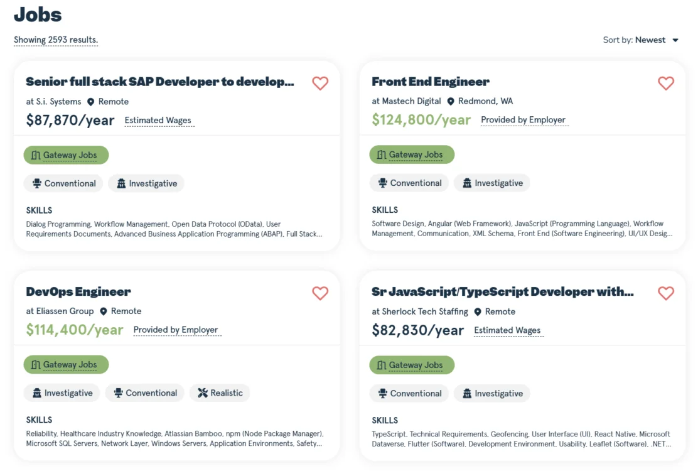Screen dimensions: 698x471
Task: Click Investigative tag on Front End Engineer card
Action: pyautogui.click(x=492, y=183)
